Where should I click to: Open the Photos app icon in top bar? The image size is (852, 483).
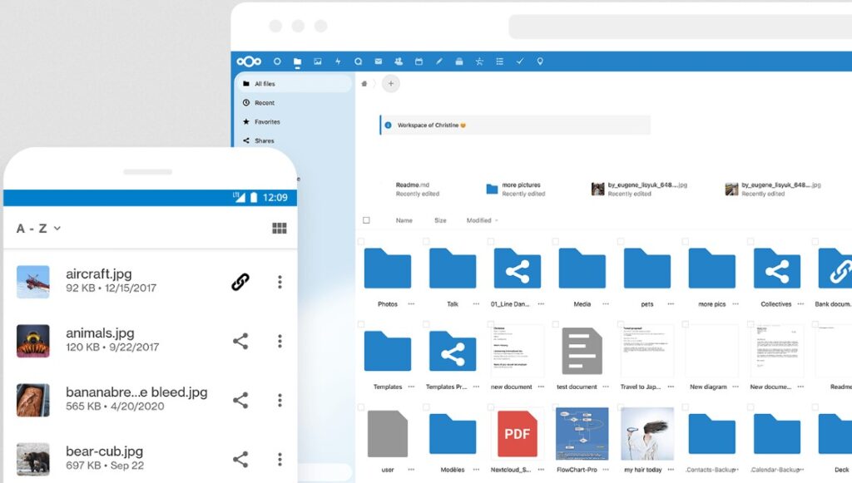click(318, 62)
